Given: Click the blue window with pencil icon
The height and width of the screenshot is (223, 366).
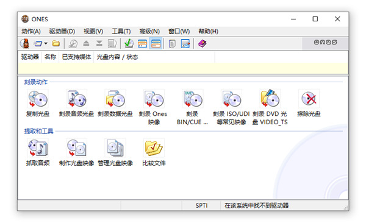Looking at the screenshot, I should (x=185, y=43).
